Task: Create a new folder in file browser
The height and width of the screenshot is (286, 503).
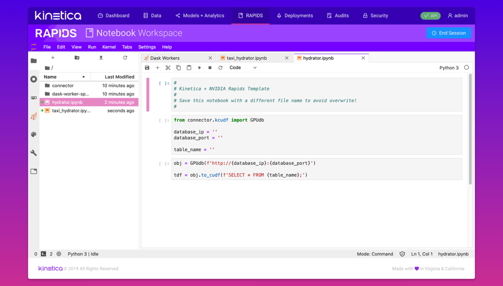Action: [x=77, y=58]
